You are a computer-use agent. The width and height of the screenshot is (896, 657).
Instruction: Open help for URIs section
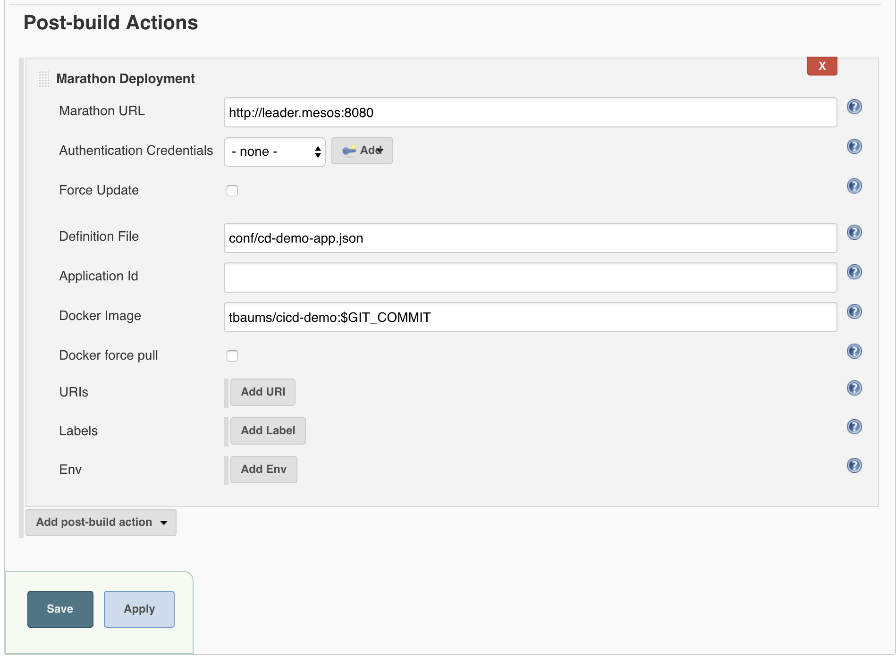coord(854,388)
